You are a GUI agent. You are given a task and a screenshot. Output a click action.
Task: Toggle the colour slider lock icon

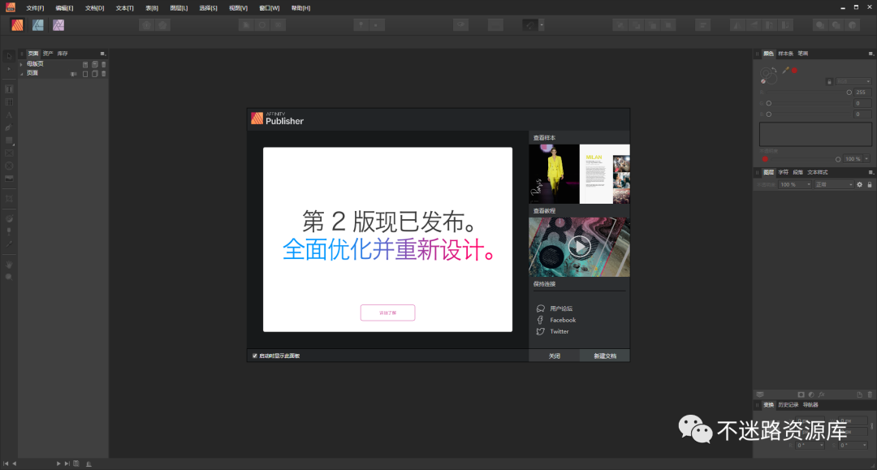(x=829, y=82)
